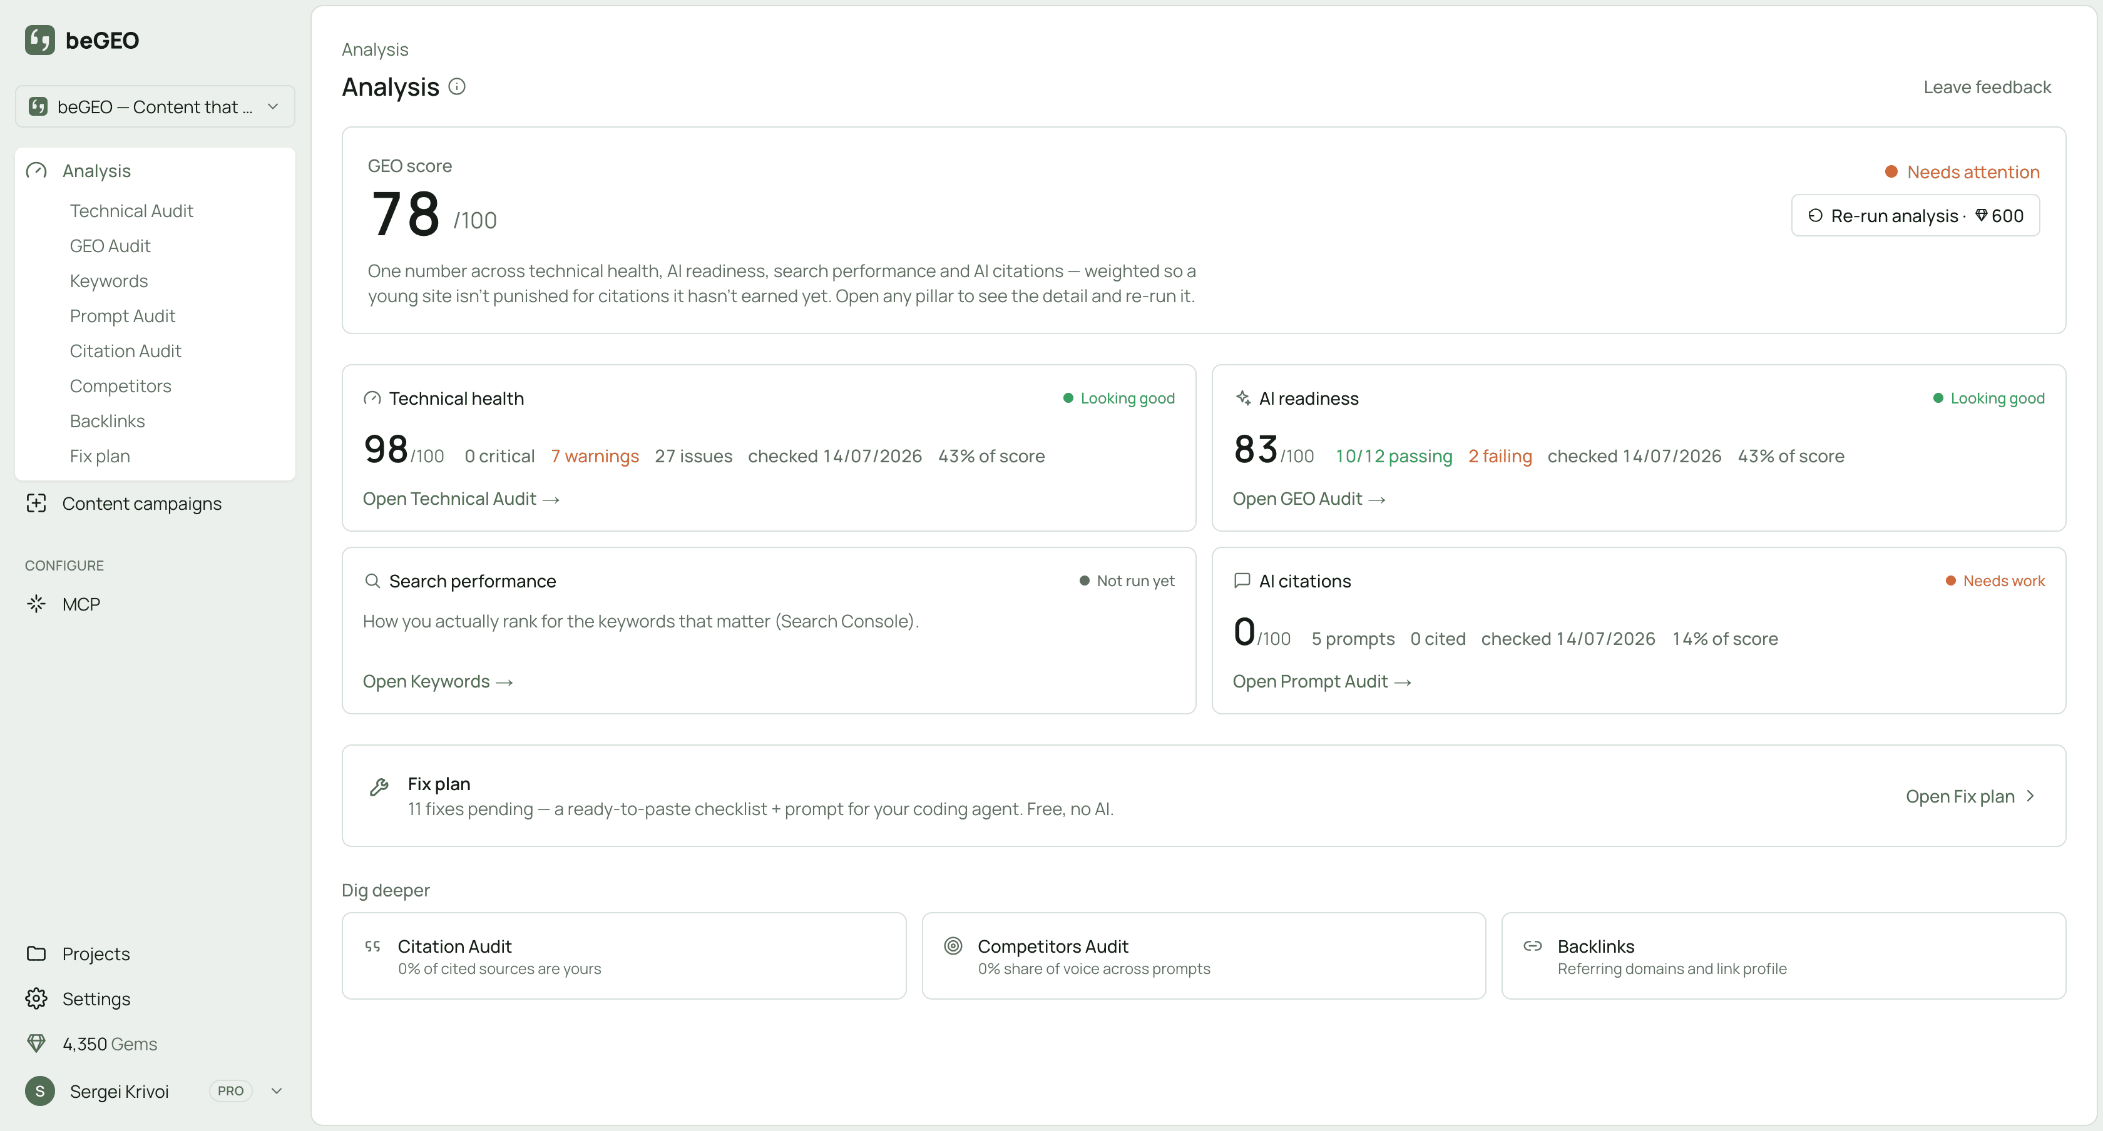2103x1131 pixels.
Task: Click the Settings gear icon
Action: pos(36,998)
